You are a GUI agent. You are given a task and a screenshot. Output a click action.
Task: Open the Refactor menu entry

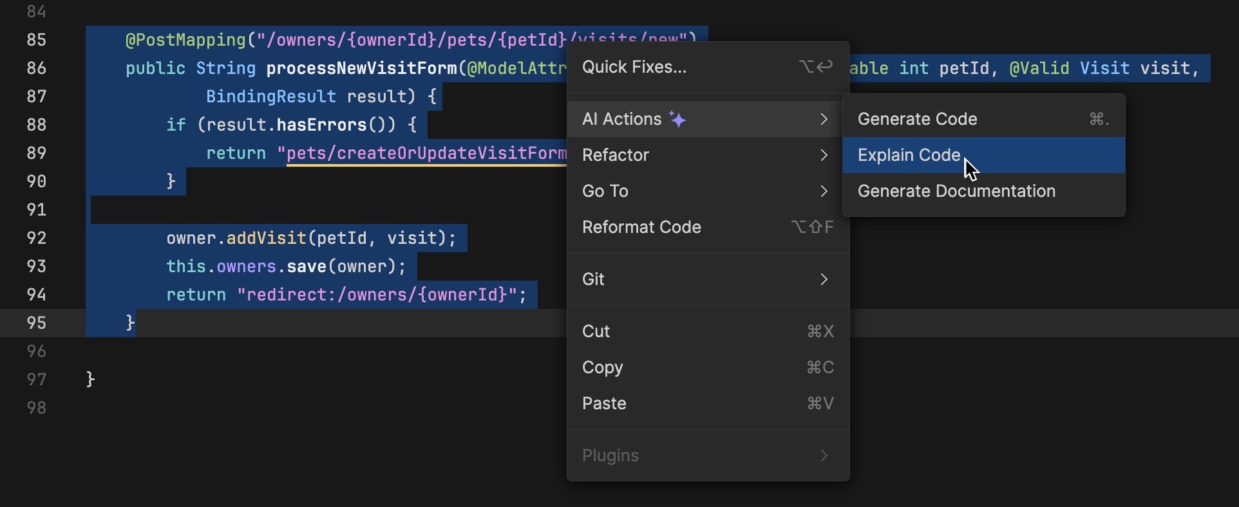coord(616,155)
